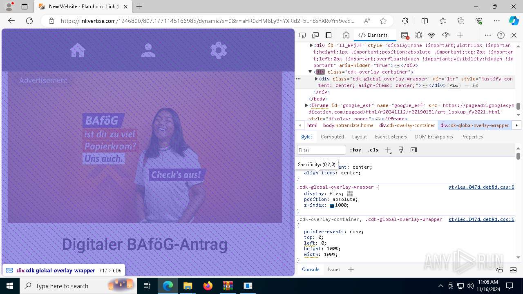523x294 pixels.
Task: Open Customize and control DevTools ellipsis
Action: pyautogui.click(x=488, y=35)
